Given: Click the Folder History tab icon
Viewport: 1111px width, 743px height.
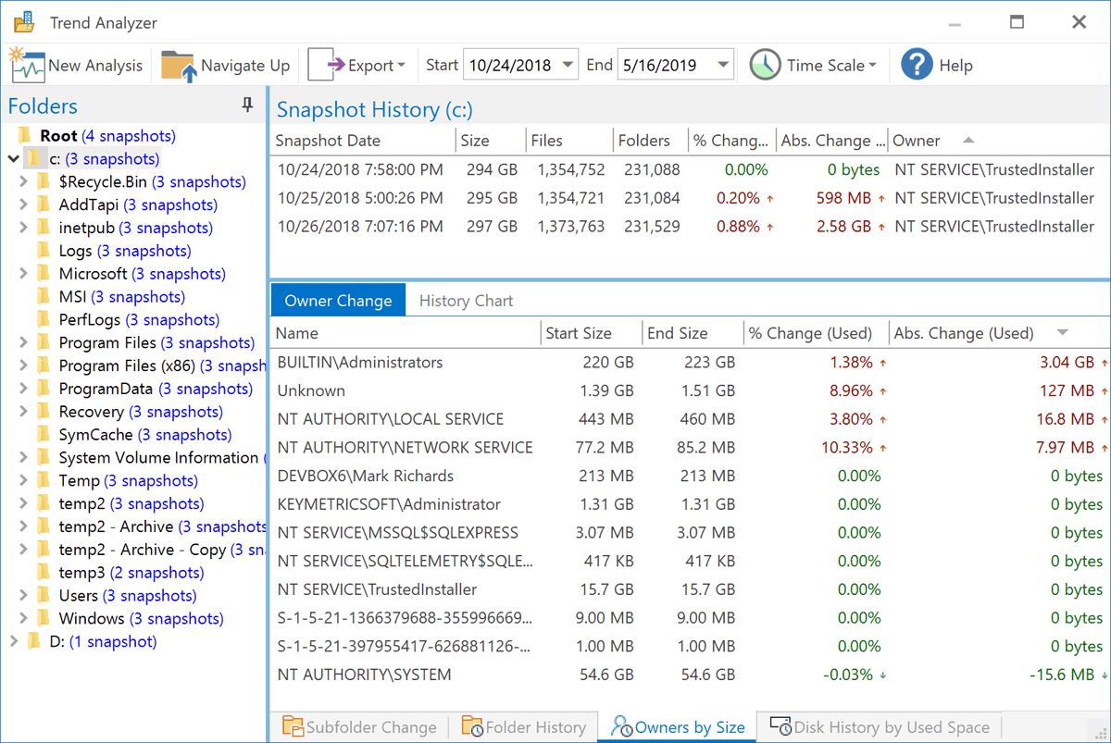Looking at the screenshot, I should pyautogui.click(x=472, y=726).
